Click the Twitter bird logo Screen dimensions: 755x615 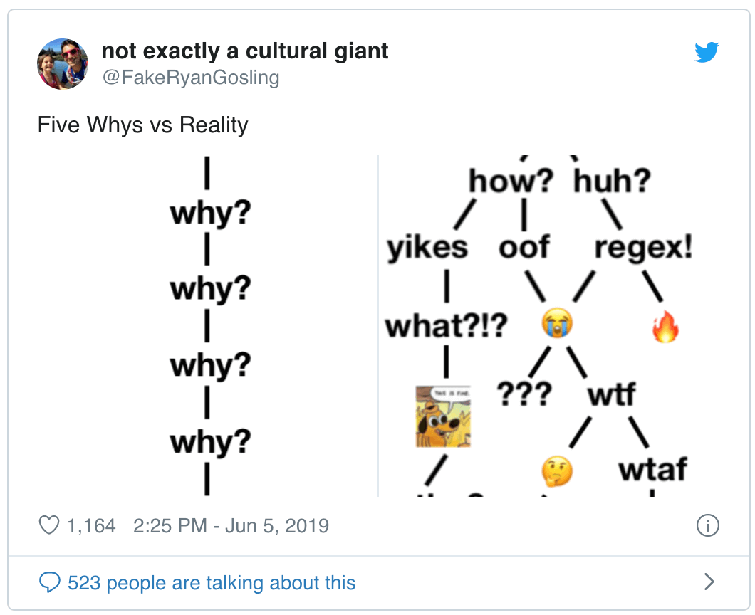coord(707,51)
